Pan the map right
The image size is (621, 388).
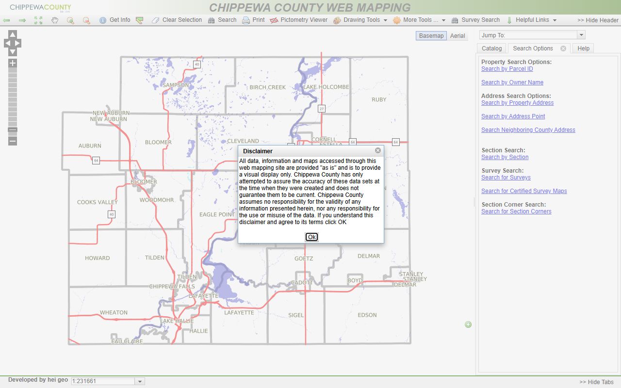[18, 43]
